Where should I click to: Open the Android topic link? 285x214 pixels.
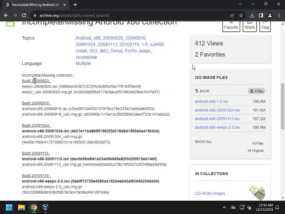click(83, 38)
